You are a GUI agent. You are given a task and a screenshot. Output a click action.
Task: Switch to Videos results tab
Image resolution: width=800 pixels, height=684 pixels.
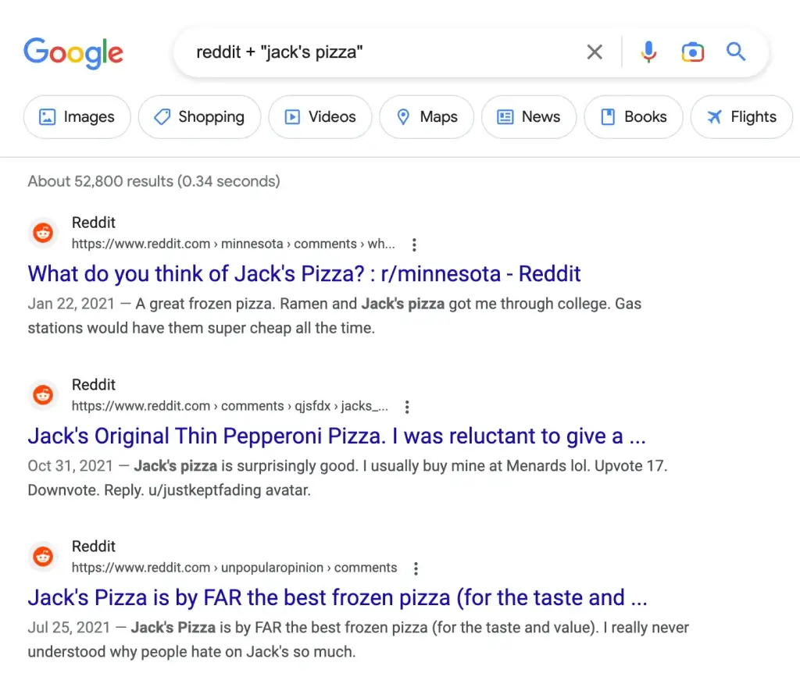click(320, 117)
